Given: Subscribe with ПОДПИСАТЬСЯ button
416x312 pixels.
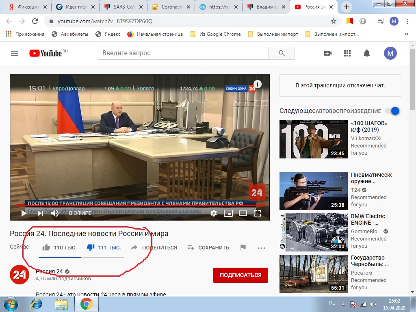Looking at the screenshot, I should click(240, 275).
